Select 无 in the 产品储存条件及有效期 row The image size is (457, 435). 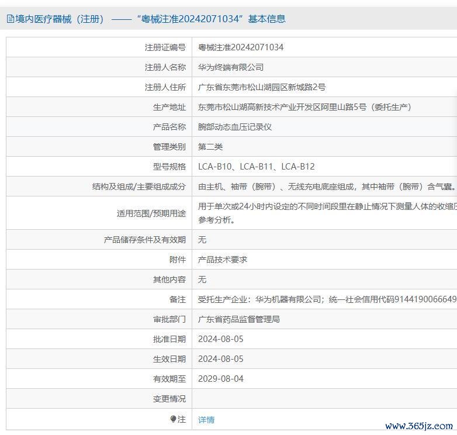point(202,240)
